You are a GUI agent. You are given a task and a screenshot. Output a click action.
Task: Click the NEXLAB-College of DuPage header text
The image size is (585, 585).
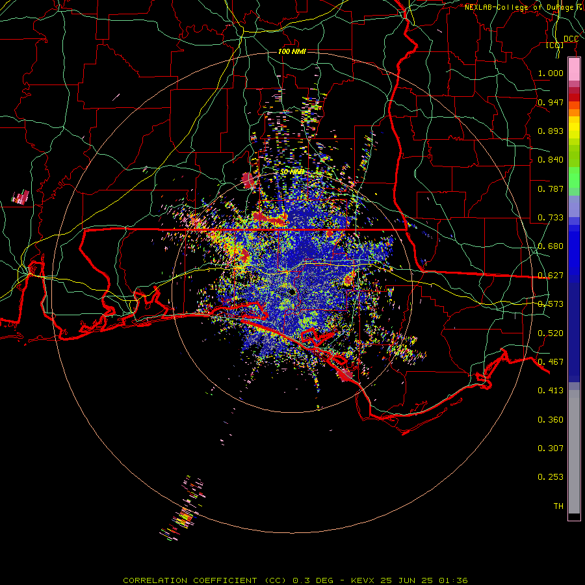(525, 7)
